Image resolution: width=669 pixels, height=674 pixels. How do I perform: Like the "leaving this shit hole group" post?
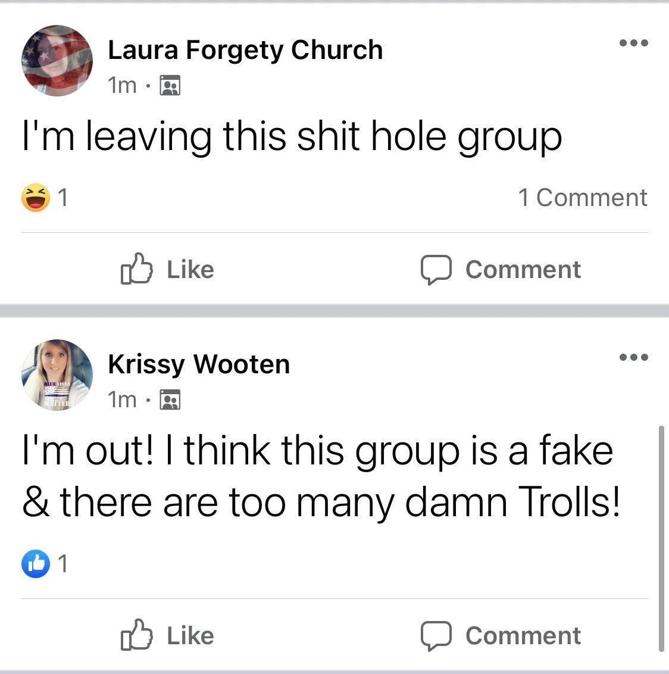(x=167, y=269)
